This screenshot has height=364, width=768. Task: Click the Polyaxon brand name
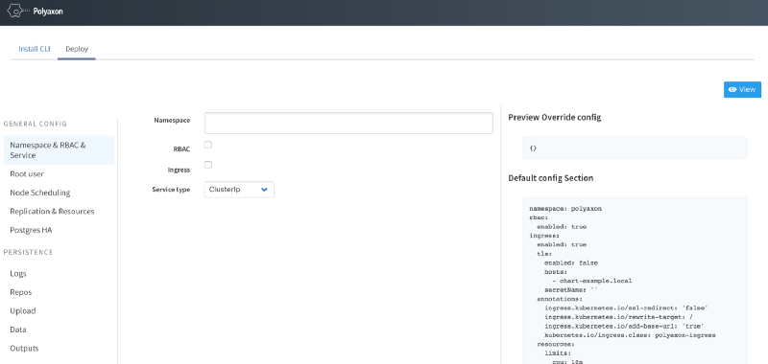(48, 11)
